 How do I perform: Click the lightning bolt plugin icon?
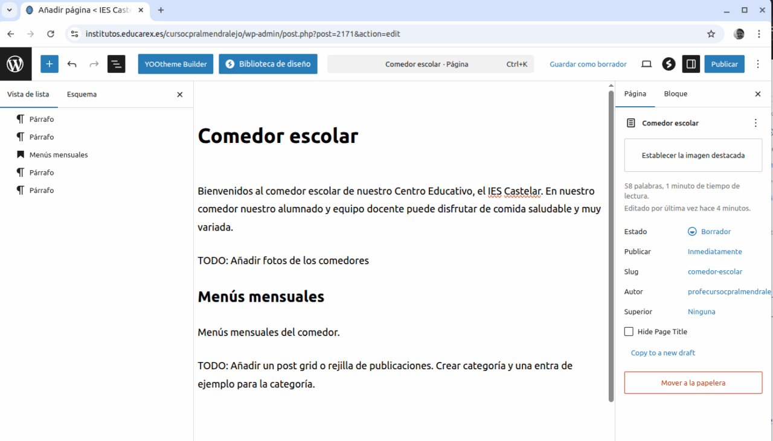(x=669, y=64)
